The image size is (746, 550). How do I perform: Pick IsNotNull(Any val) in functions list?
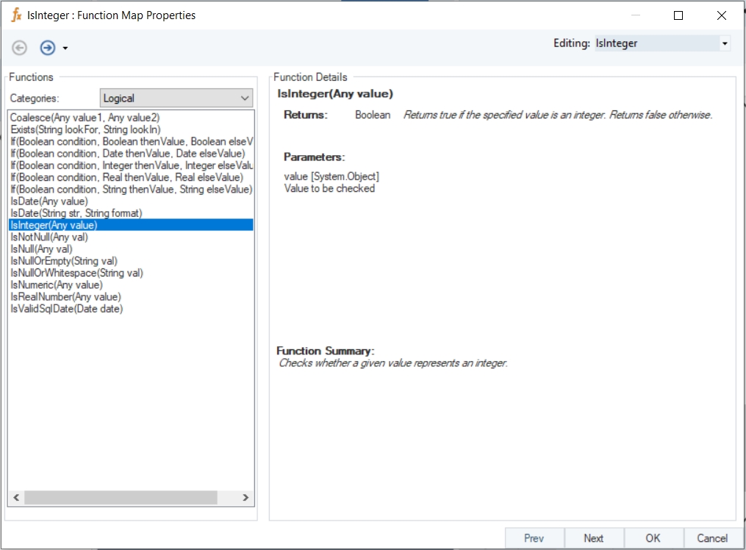pos(49,237)
